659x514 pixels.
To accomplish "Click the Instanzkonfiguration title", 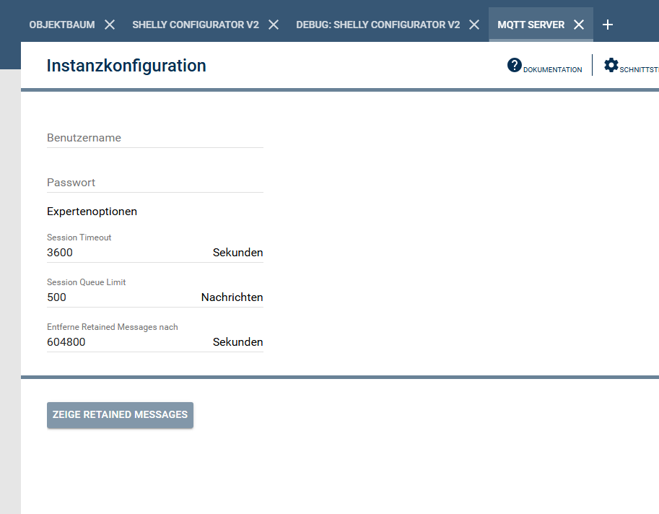I will point(126,66).
